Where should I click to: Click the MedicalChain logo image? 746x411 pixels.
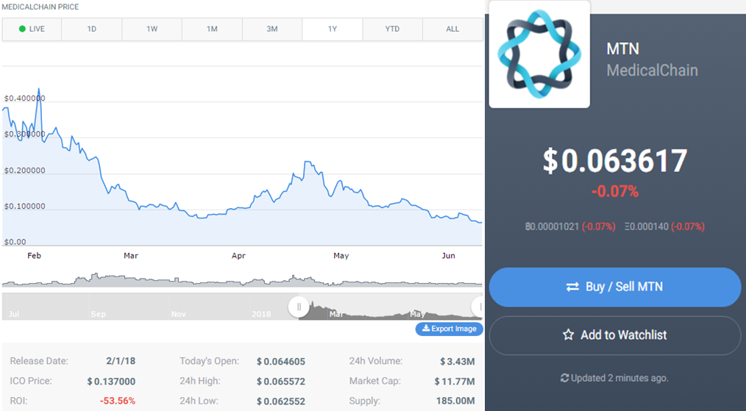539,54
